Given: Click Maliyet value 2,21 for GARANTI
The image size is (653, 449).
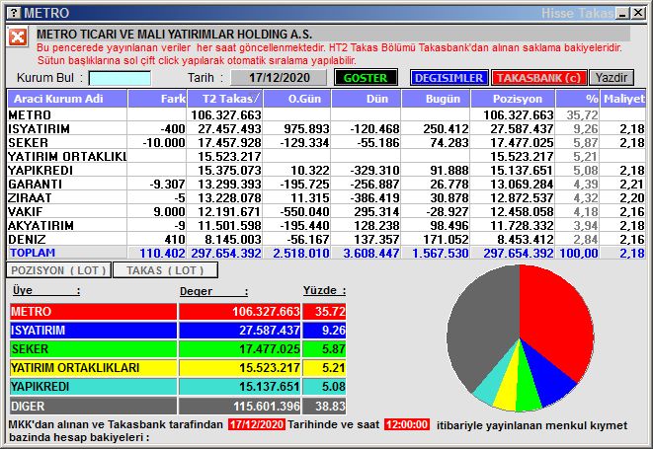Looking at the screenshot, I should (632, 184).
